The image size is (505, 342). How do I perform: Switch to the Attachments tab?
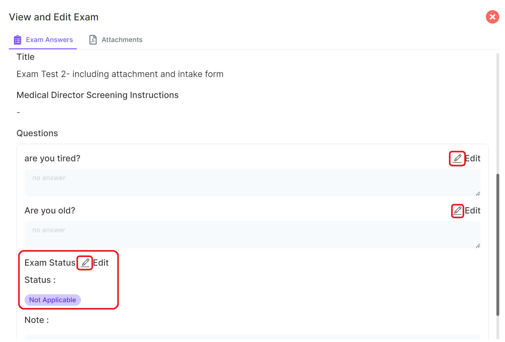point(122,40)
